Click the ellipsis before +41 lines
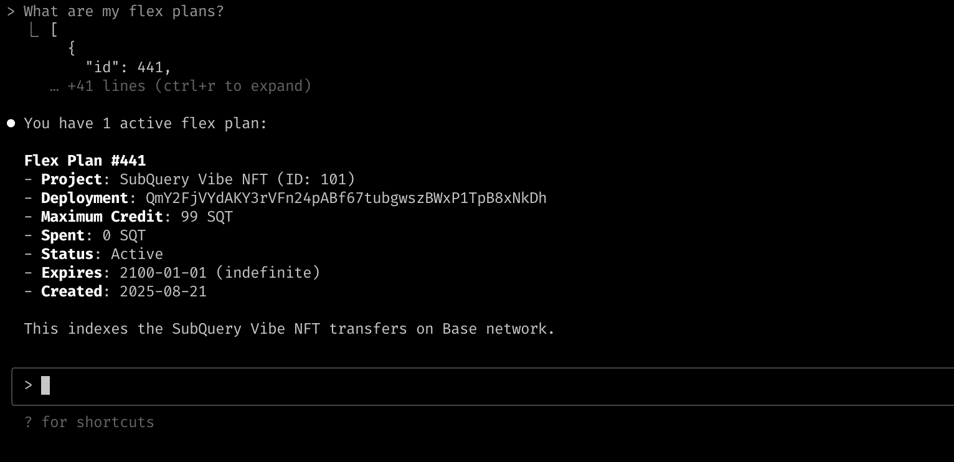Screen dimensions: 954x462 click(x=54, y=87)
